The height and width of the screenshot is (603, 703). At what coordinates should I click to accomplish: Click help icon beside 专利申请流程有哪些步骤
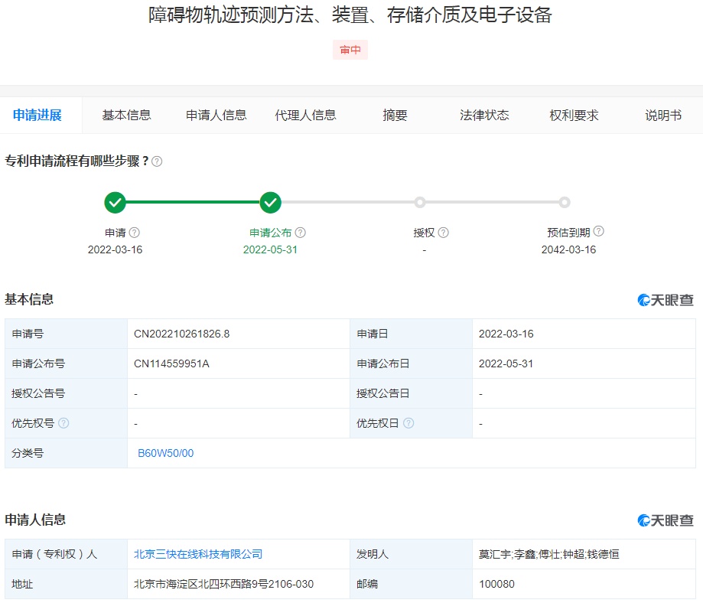coord(157,161)
